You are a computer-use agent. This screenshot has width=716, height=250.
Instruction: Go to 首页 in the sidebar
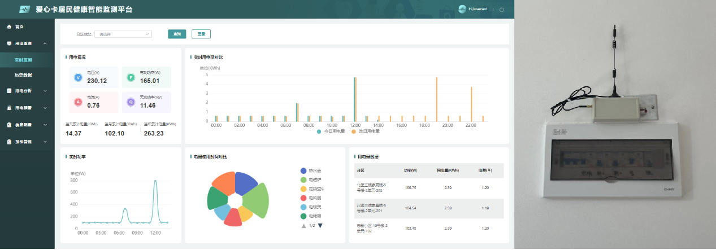(x=19, y=27)
